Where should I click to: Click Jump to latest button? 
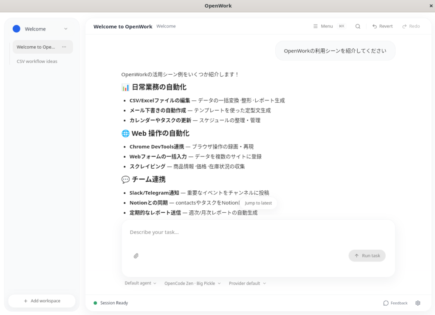(258, 203)
